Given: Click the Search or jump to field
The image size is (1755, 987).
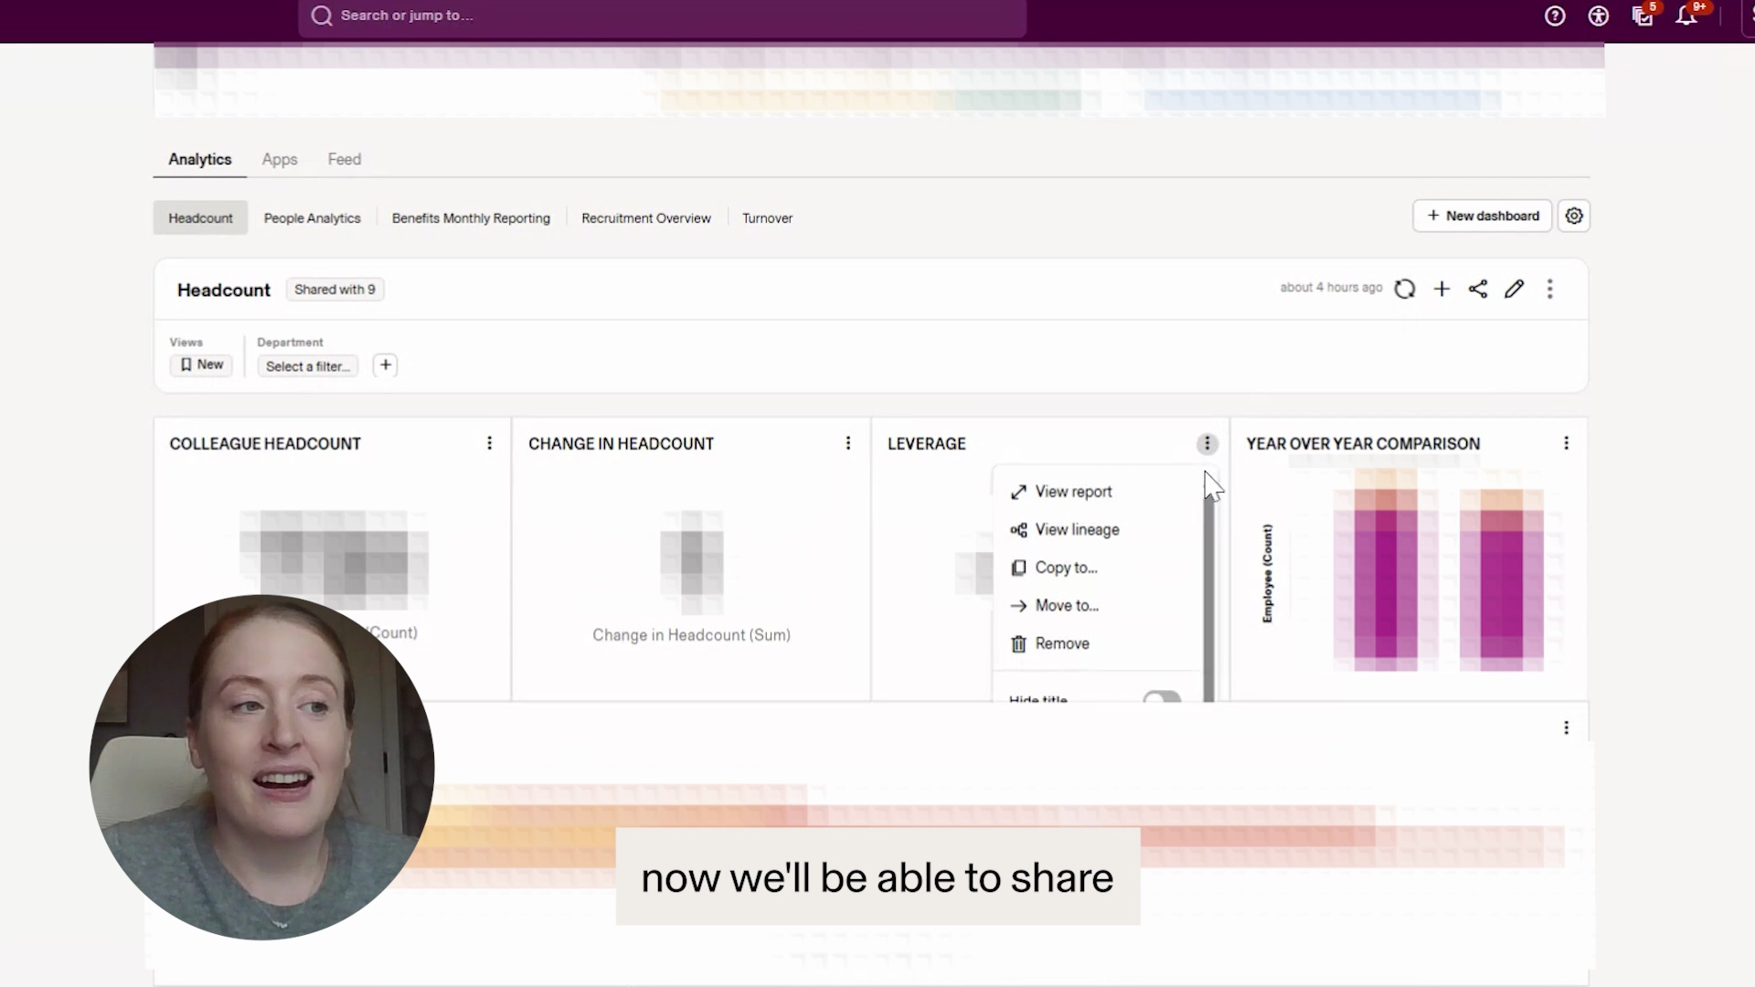Looking at the screenshot, I should pyautogui.click(x=662, y=16).
